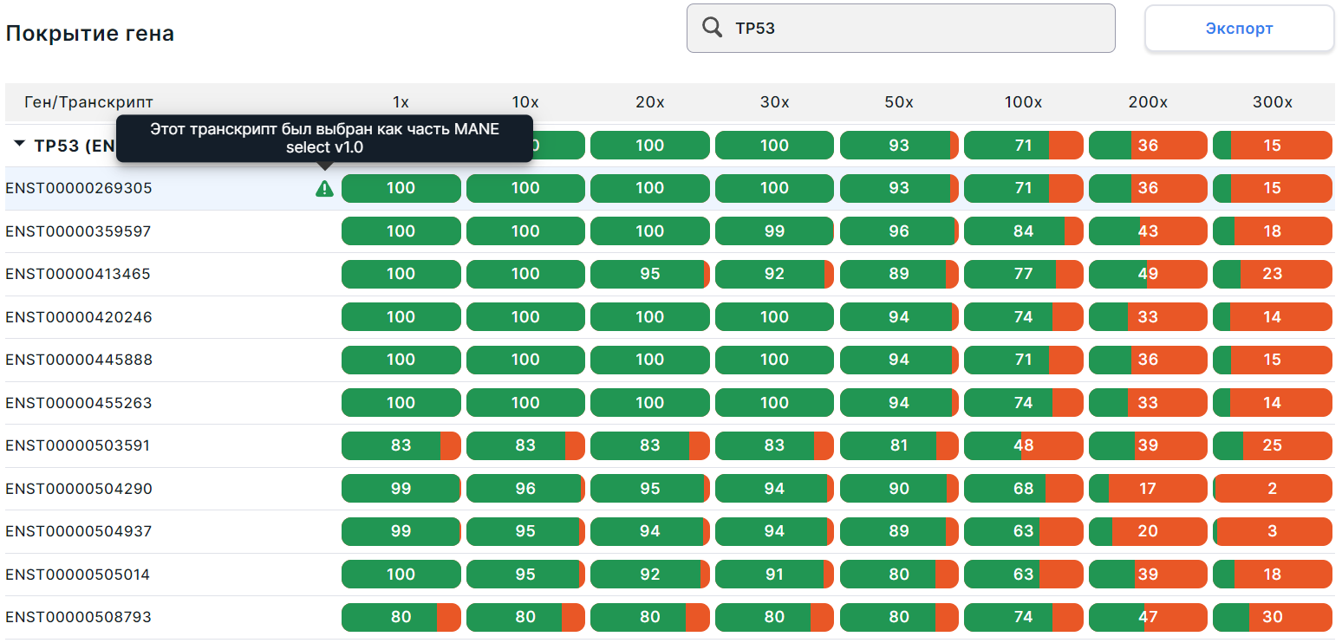Select transcript ENST00000505014
1342x643 pixels.
click(78, 575)
